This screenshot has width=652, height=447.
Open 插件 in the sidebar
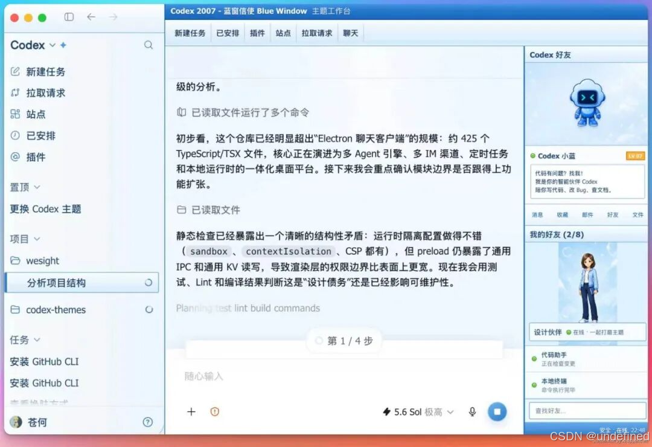(x=36, y=157)
